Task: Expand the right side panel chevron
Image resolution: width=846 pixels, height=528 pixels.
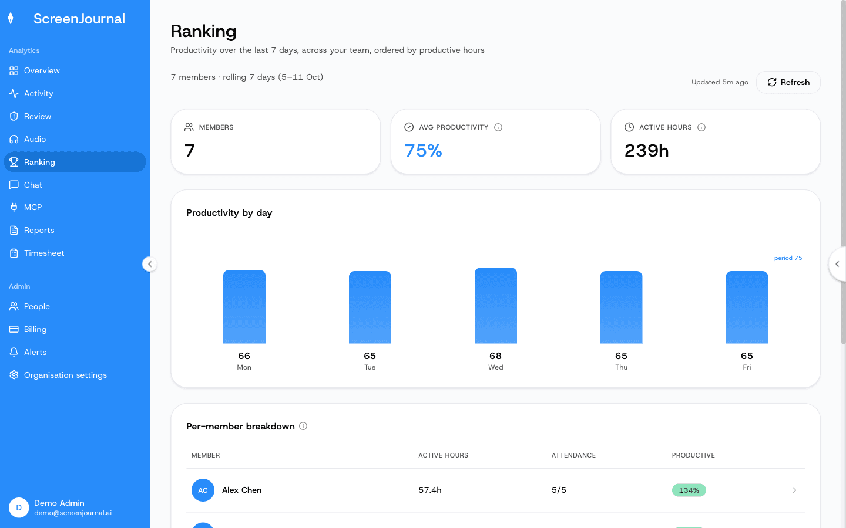Action: [x=837, y=264]
